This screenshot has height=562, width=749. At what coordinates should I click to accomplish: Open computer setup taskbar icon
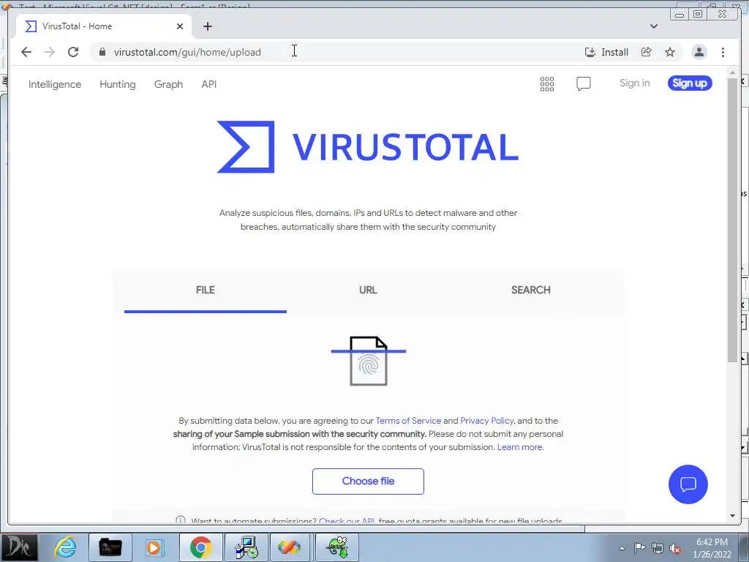click(246, 547)
